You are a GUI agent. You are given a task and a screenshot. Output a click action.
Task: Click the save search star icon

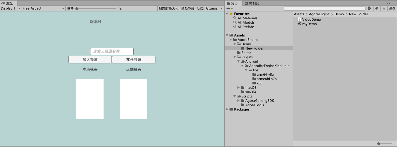(x=384, y=8)
